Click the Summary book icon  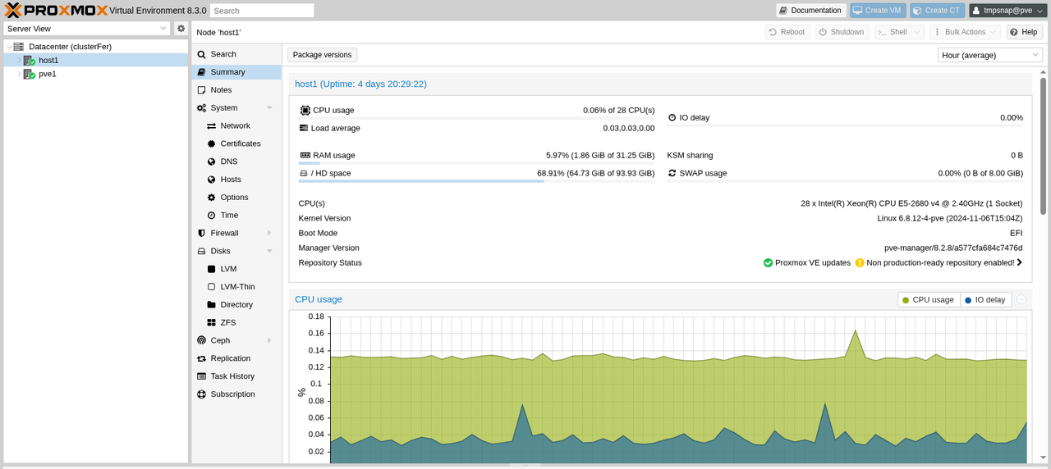(x=202, y=72)
